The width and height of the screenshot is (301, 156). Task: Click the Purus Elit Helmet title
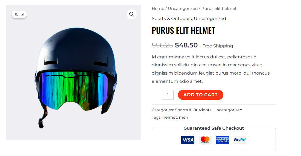pos(183,30)
